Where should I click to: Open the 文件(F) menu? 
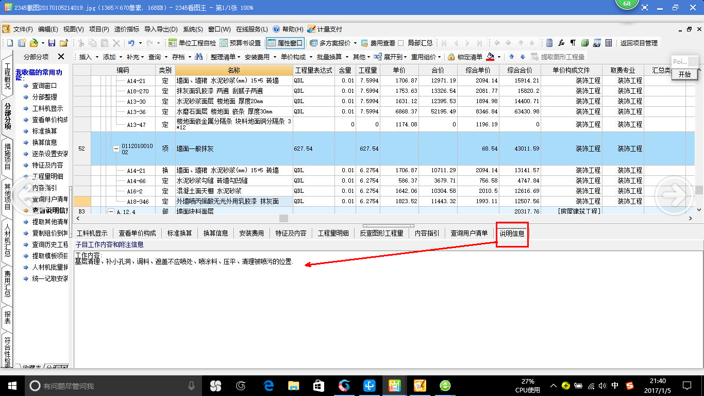point(22,29)
